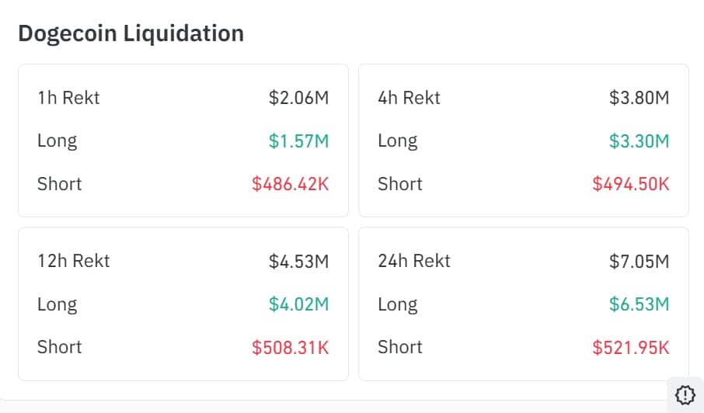Click the 24h Short value $521.95K
Viewport: 704px width, 413px height.
tap(630, 347)
